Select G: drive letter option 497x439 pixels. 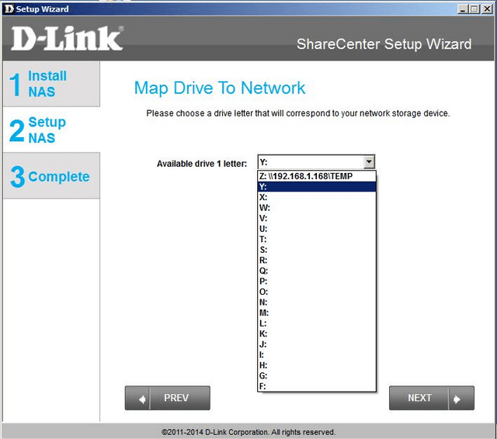317,375
